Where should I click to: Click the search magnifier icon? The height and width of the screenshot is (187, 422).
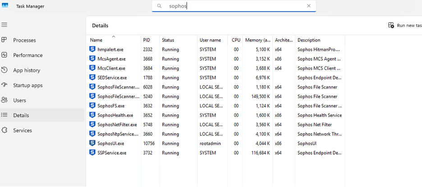159,6
